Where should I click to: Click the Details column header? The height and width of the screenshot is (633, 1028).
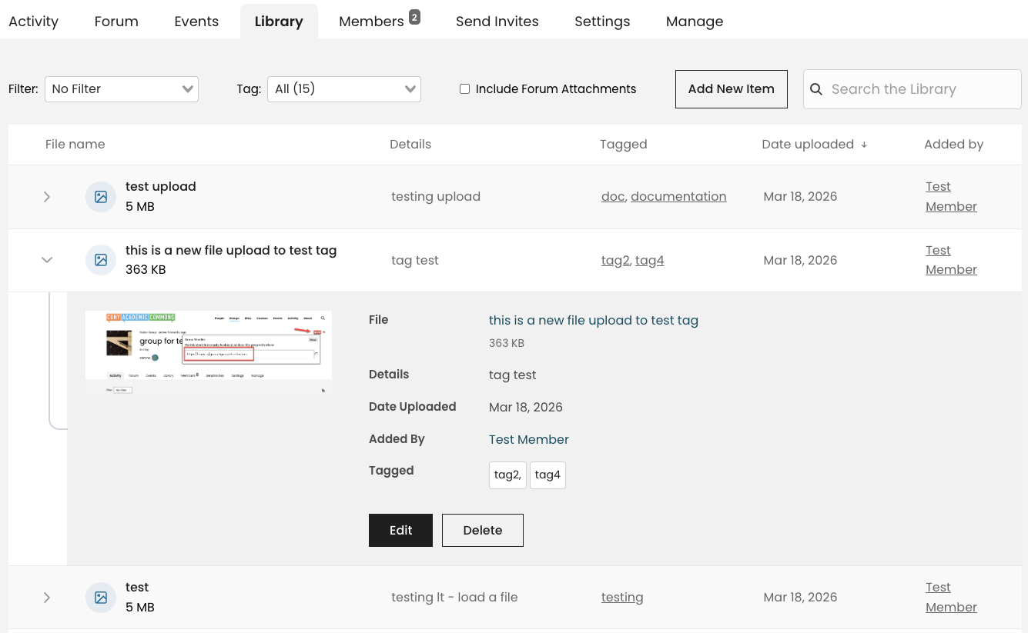click(x=410, y=145)
